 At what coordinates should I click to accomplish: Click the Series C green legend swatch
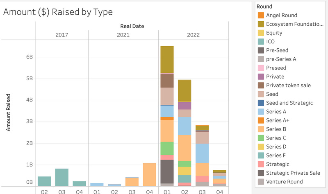(x=261, y=138)
